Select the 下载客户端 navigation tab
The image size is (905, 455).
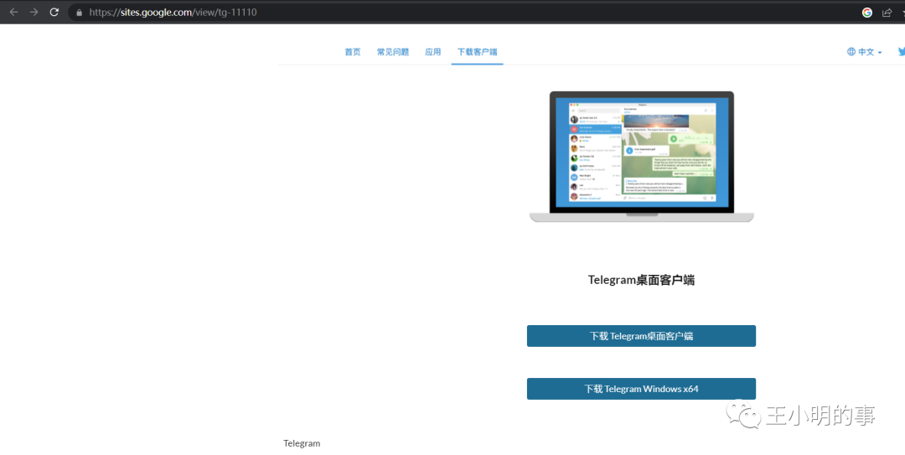click(478, 52)
